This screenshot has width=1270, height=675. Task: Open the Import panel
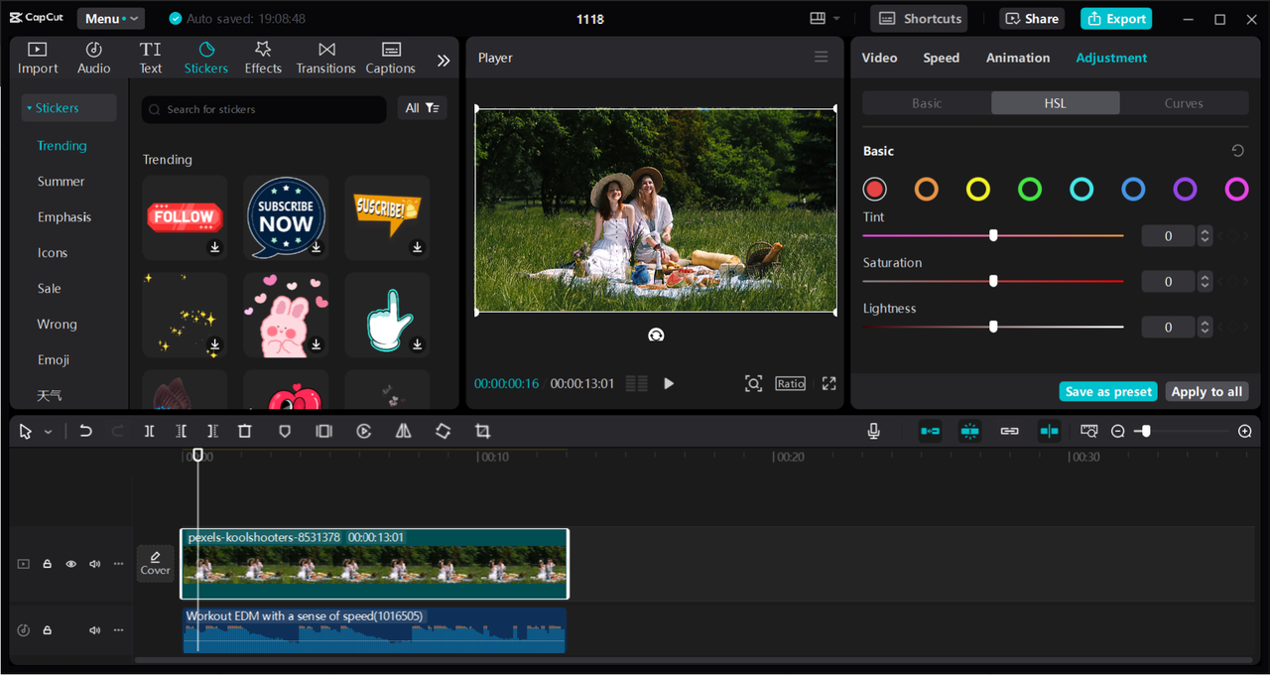38,59
